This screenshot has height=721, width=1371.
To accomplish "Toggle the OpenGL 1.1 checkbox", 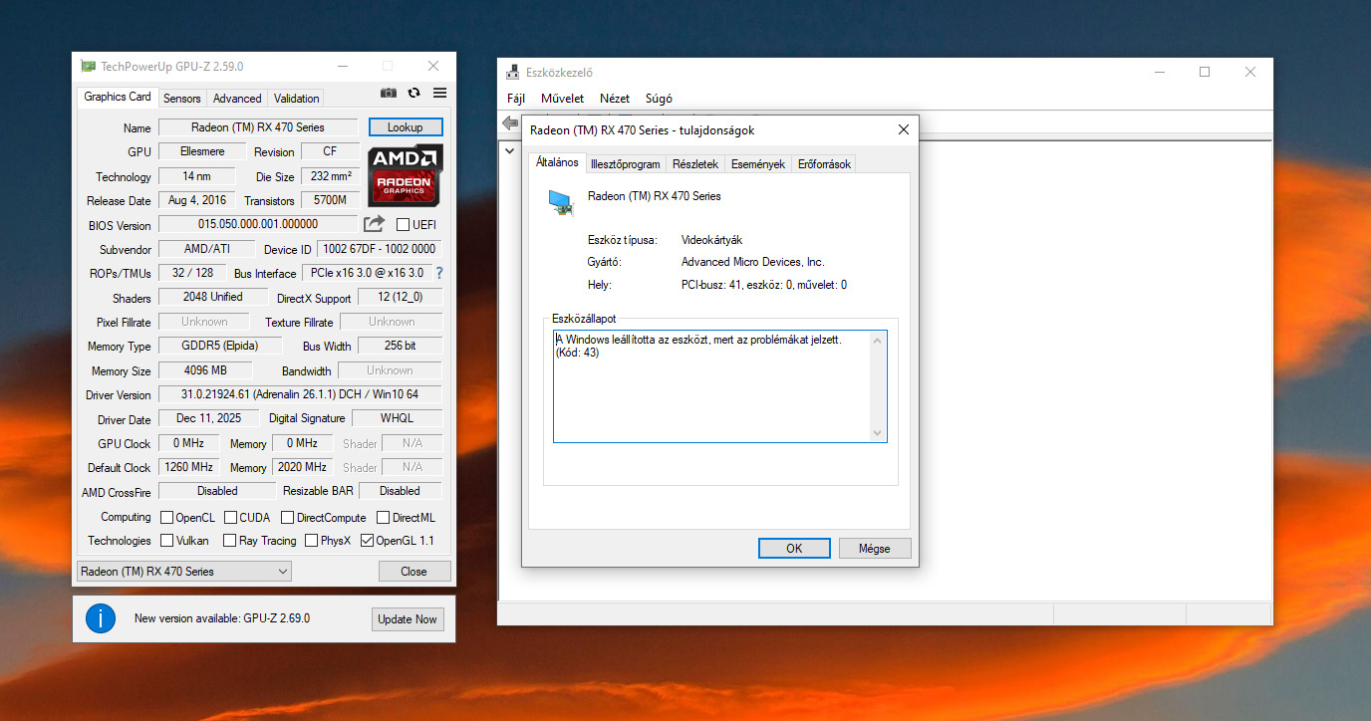I will pos(368,541).
